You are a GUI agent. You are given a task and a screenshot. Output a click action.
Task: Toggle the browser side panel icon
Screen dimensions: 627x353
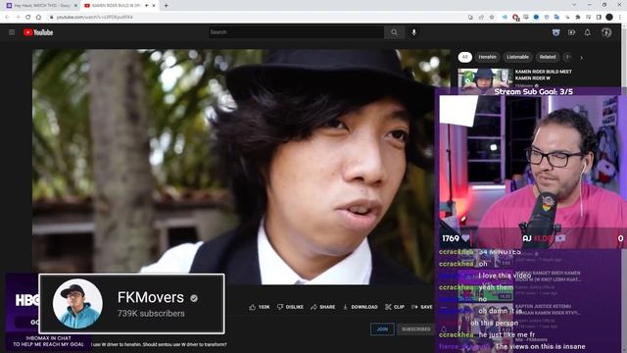coord(599,18)
